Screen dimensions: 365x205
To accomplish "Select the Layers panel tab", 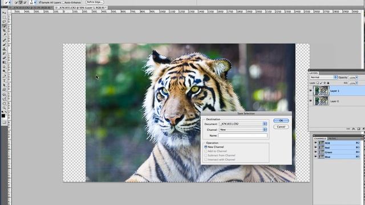I will pos(314,73).
